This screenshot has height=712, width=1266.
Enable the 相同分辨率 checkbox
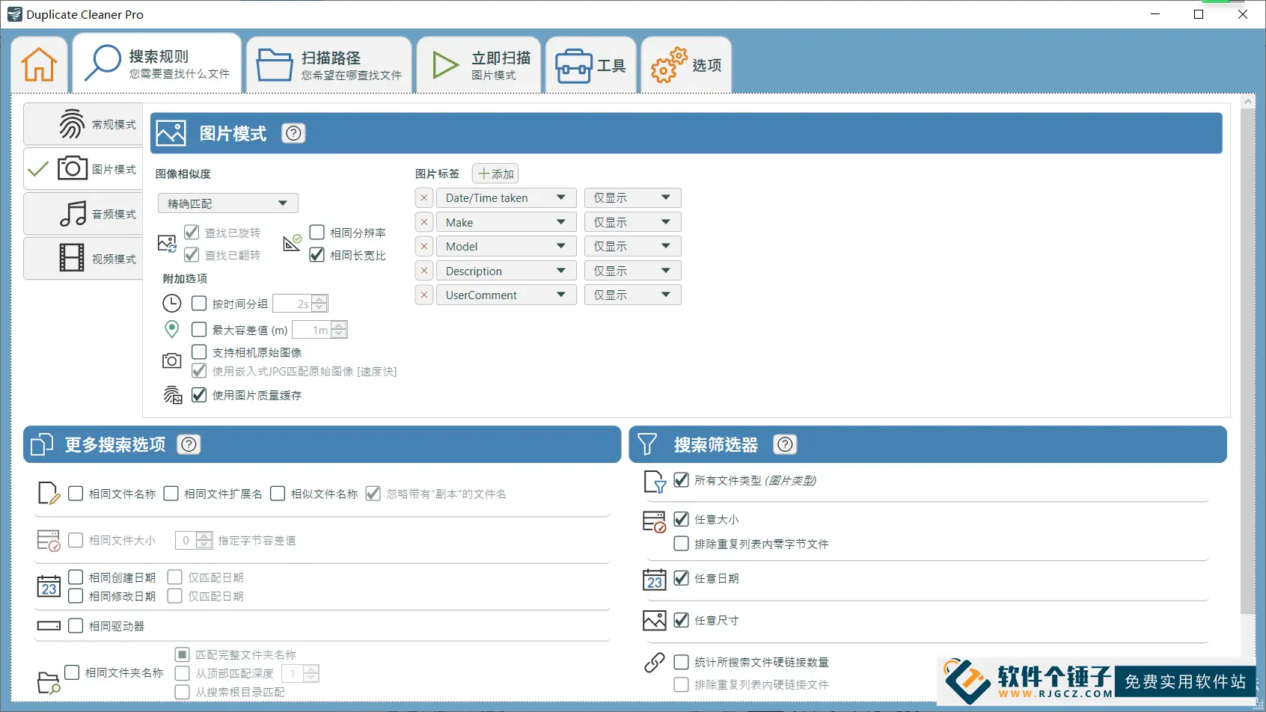pyautogui.click(x=317, y=232)
